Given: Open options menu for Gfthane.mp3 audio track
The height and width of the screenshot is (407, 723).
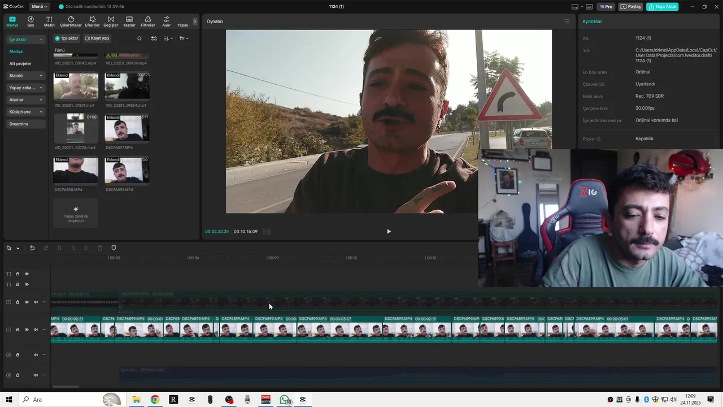Looking at the screenshot, I should [45, 375].
